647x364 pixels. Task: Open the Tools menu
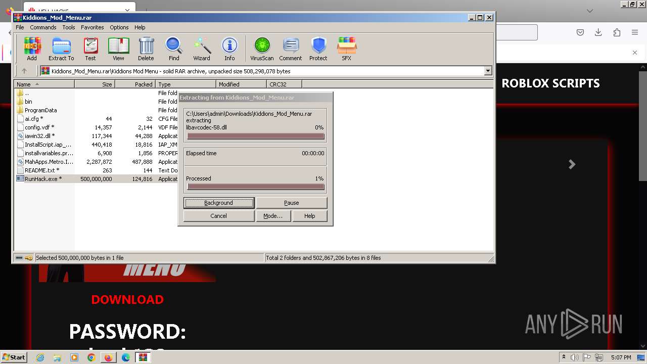(x=69, y=27)
